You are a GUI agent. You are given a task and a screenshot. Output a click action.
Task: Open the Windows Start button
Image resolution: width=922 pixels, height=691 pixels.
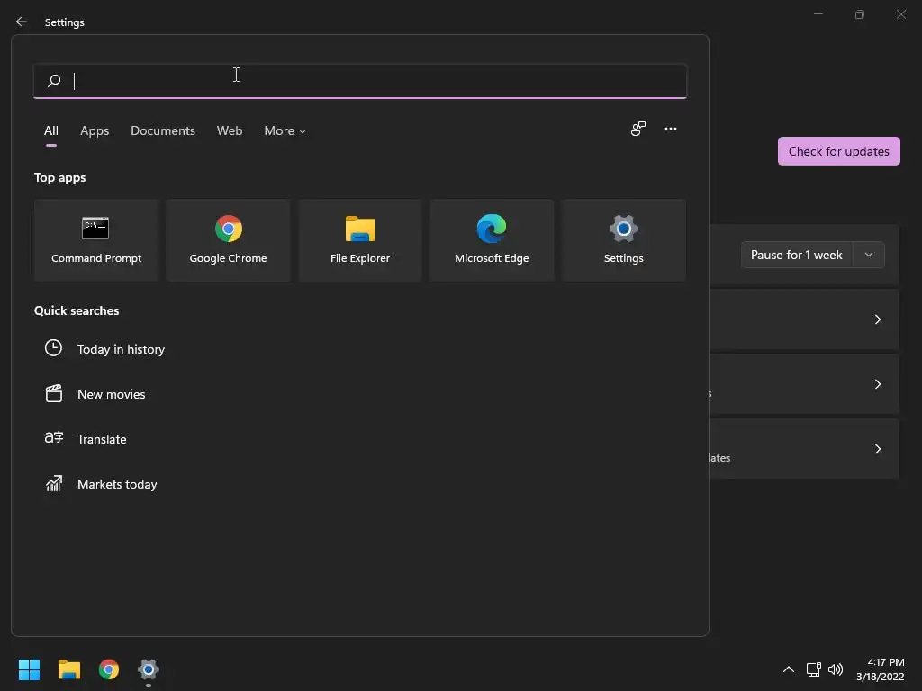[x=29, y=669]
